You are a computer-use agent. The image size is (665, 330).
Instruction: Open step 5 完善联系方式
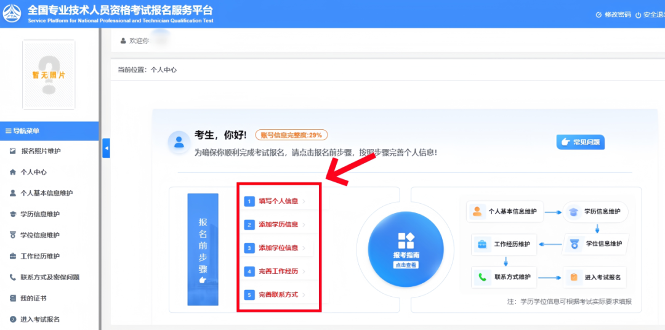[x=278, y=295]
